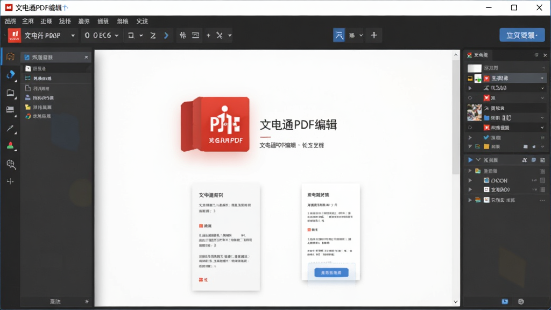Expand the blue checkmark row in right panel
The height and width of the screenshot is (310, 551).
tap(470, 137)
